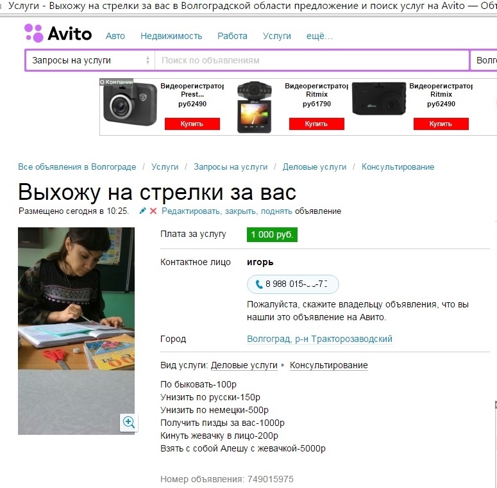Open the 'Запросы на услуги' category dropdown
Screen dimensions: 497x488
point(90,60)
